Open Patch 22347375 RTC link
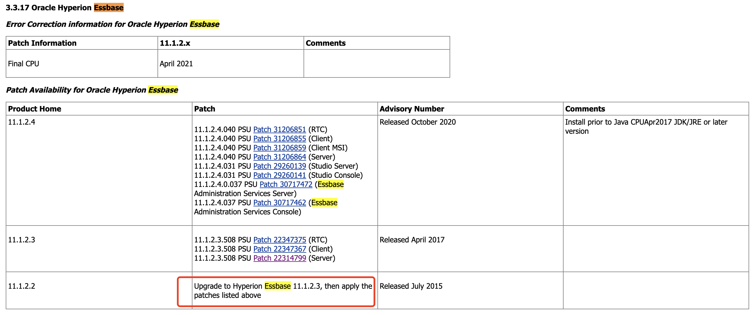 click(279, 240)
